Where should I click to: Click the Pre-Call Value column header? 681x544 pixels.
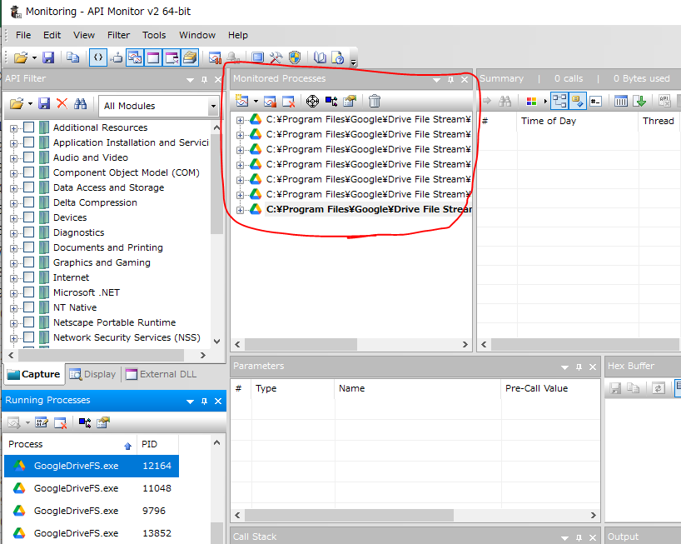[550, 388]
